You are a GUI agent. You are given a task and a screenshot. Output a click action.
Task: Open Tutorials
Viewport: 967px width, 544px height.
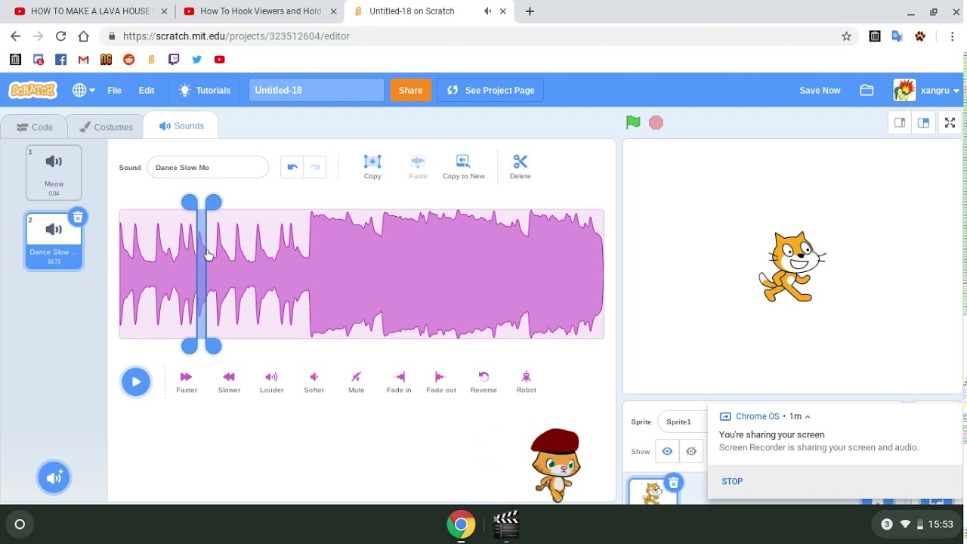coord(205,90)
